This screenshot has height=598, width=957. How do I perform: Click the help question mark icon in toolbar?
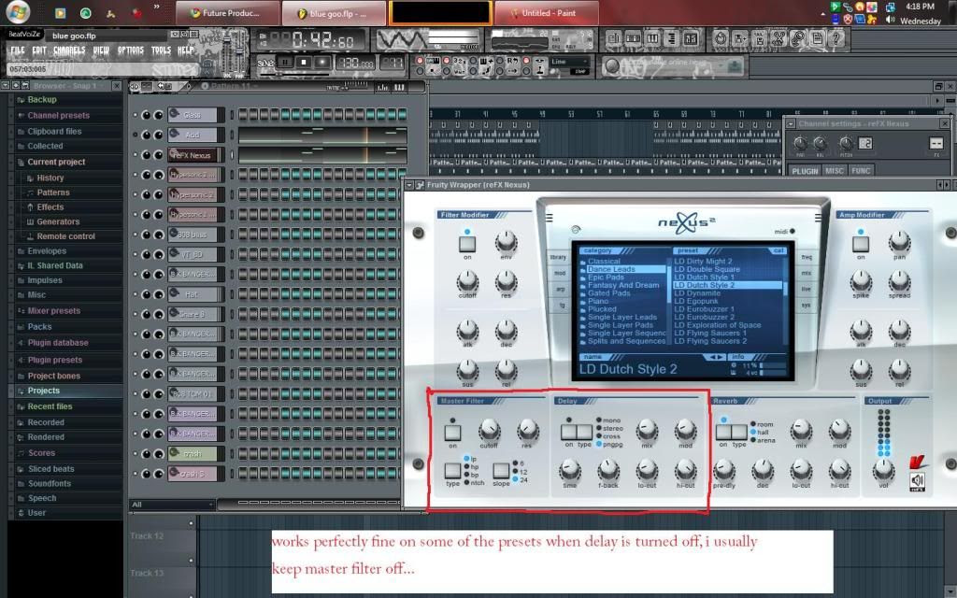pos(836,38)
